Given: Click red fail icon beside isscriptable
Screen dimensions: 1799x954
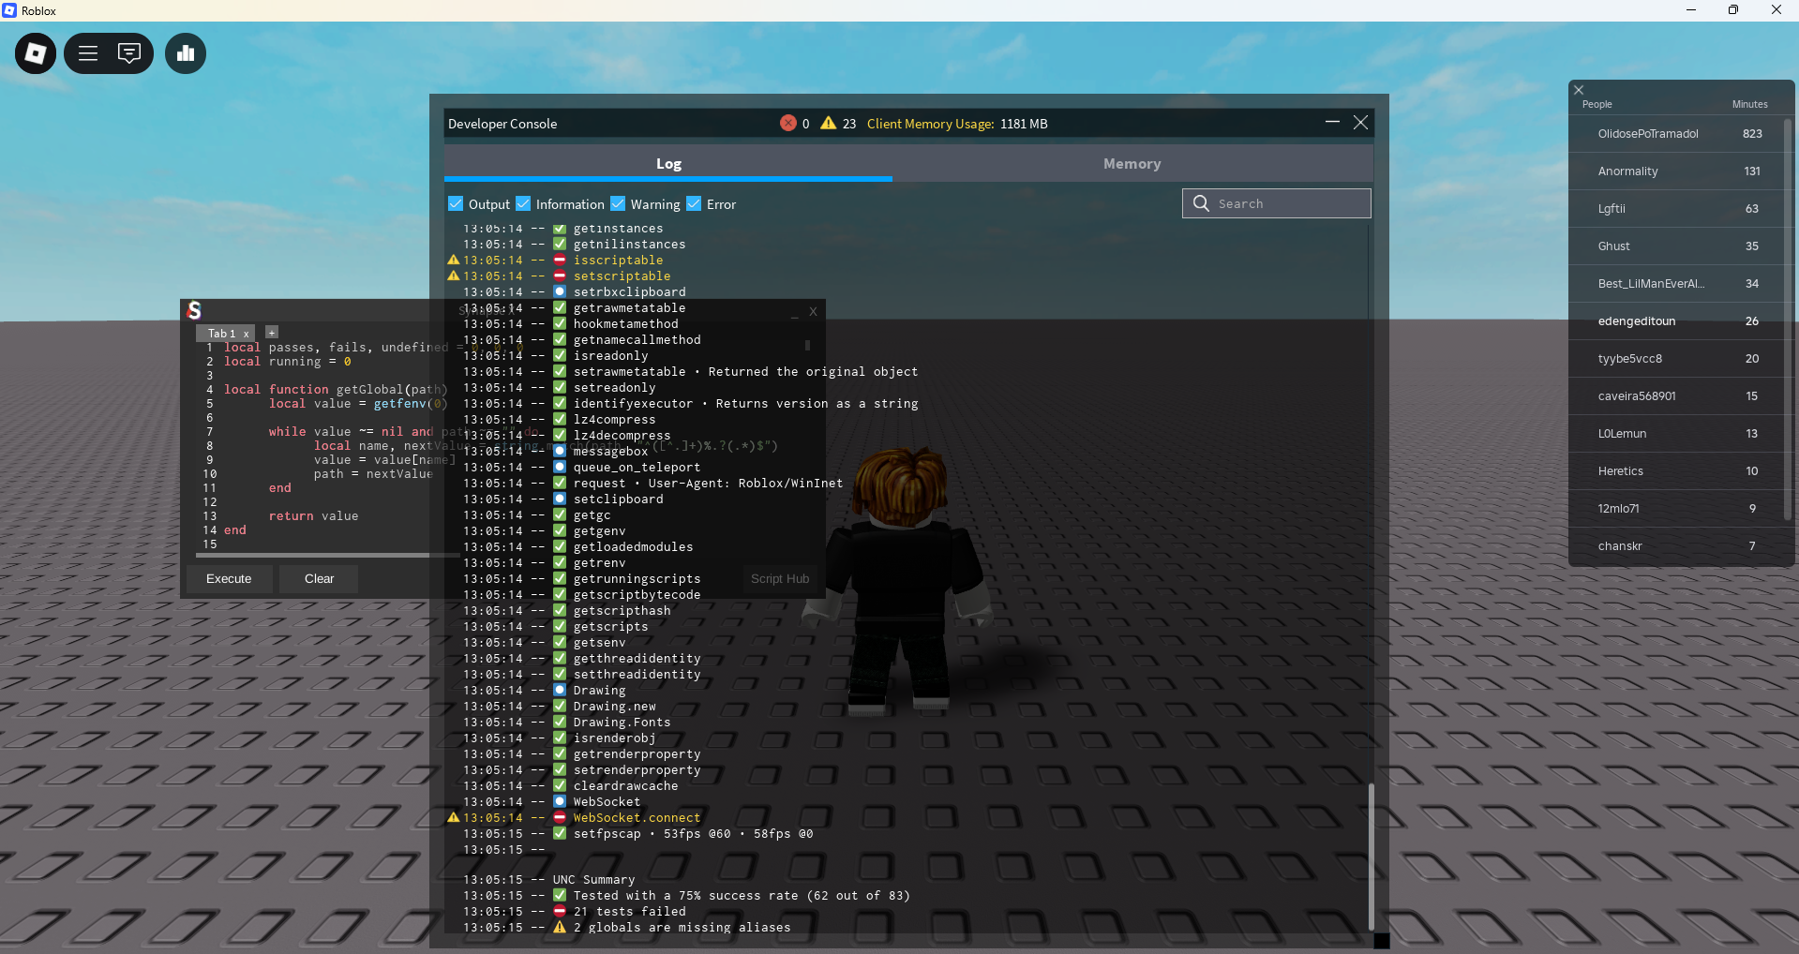Looking at the screenshot, I should coord(560,260).
